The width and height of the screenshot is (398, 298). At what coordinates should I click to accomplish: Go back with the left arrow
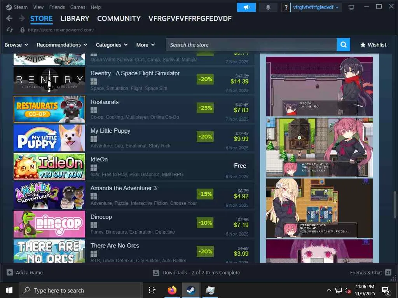(9, 18)
